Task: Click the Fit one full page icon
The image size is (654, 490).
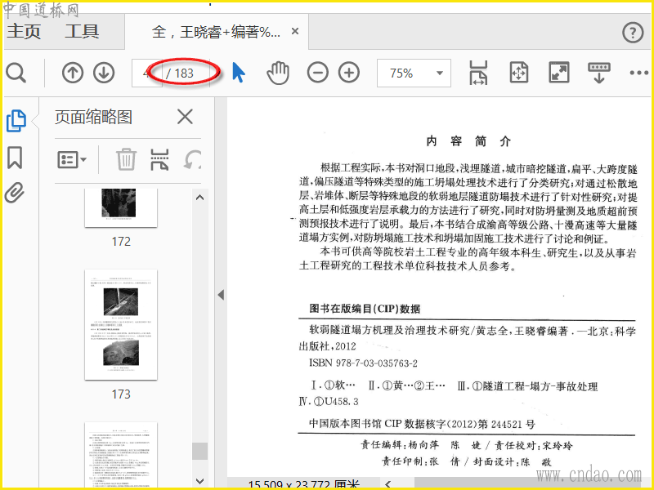Action: tap(519, 73)
